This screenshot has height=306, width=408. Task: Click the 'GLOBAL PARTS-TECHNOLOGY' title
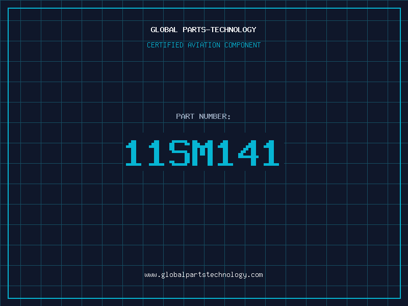coord(203,30)
